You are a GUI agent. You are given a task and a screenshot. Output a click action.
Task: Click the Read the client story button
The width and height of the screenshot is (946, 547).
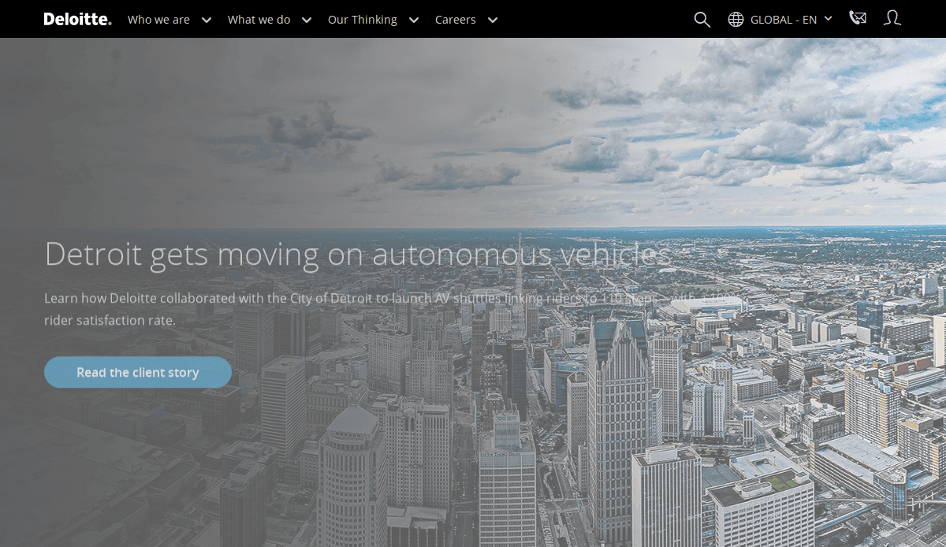(138, 371)
